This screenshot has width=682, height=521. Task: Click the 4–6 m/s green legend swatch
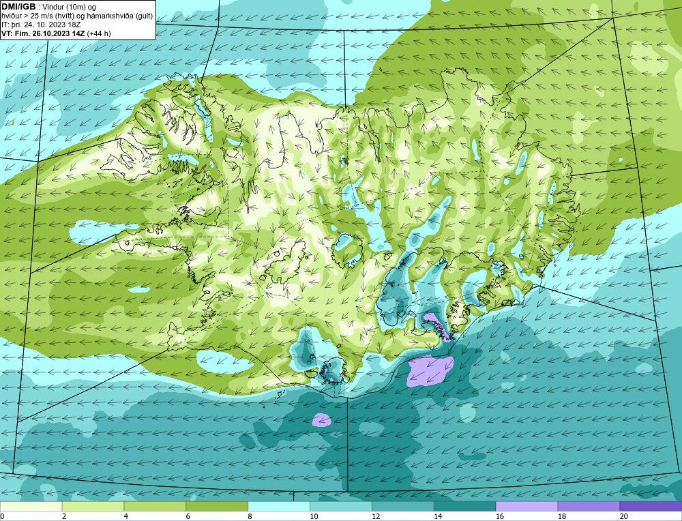(155, 506)
